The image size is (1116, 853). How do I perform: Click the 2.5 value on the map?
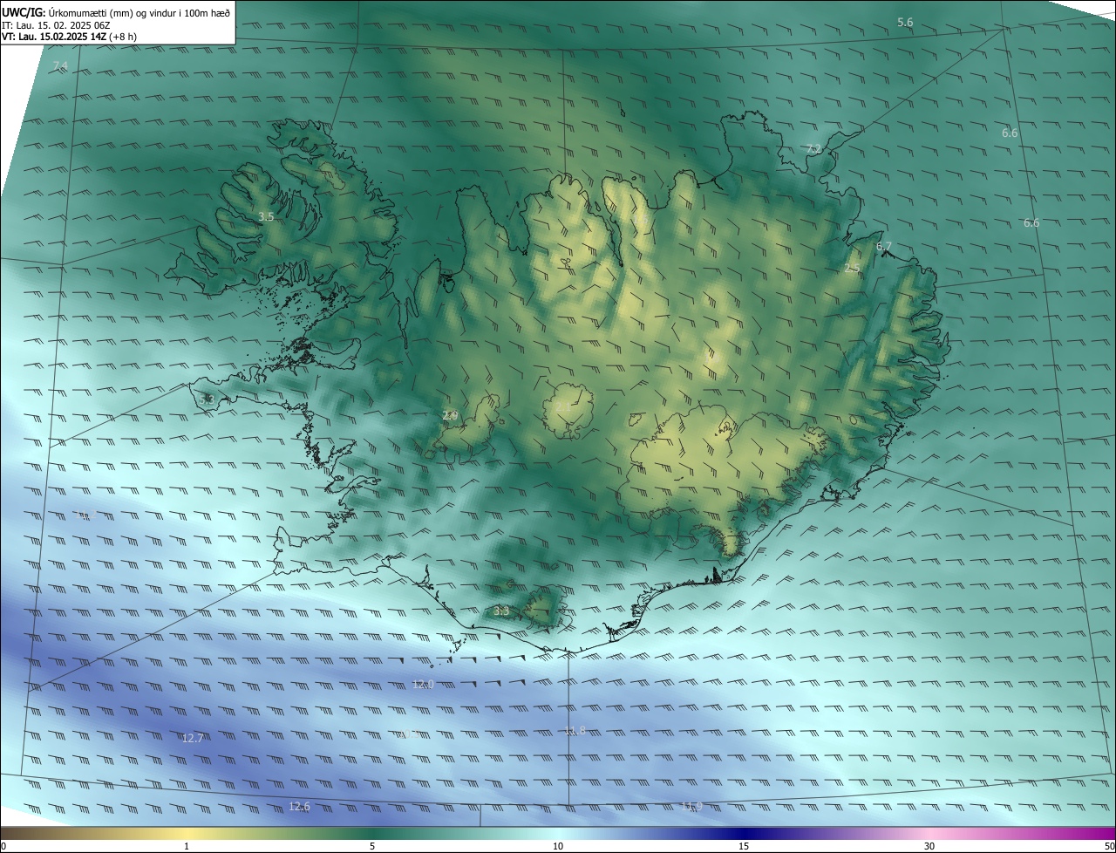[853, 269]
